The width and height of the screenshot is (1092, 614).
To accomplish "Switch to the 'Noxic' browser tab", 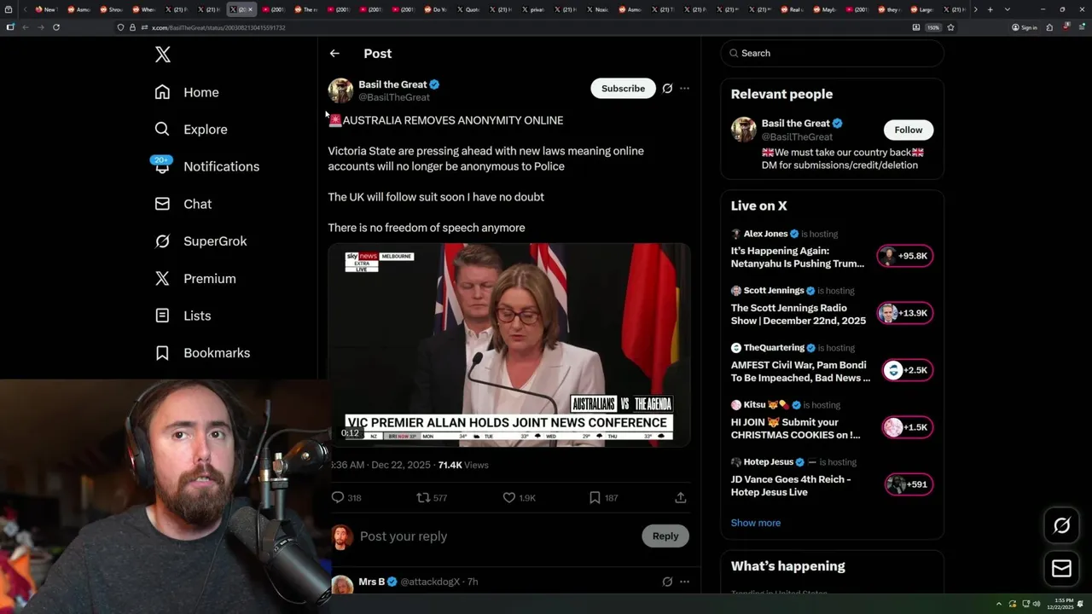I will 597,9.
